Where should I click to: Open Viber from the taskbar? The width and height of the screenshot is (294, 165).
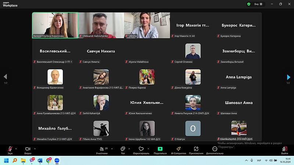pos(32,160)
